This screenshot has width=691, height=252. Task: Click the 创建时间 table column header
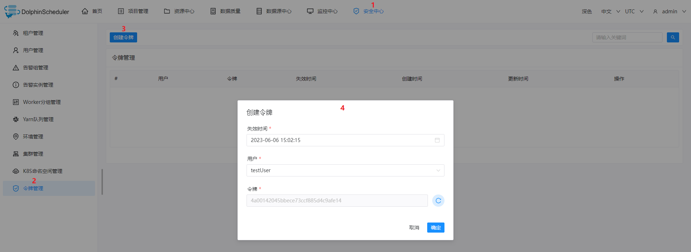tap(412, 79)
